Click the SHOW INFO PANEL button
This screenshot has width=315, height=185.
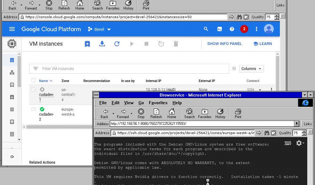(x=224, y=44)
